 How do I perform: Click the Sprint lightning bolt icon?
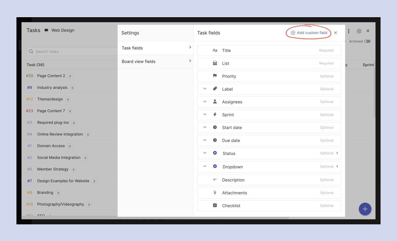(215, 115)
